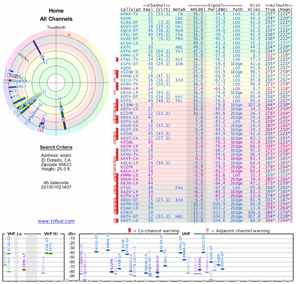Select the KDTS-LD callsign in the table
The image size is (296, 284).
(x=129, y=122)
